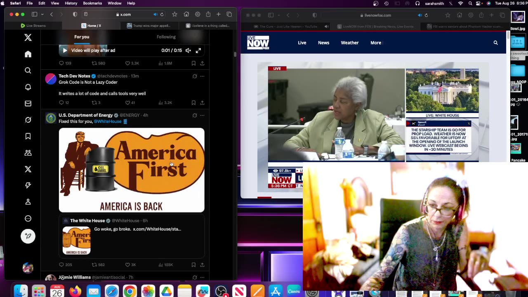Open the Live link on LiveNOW site
Screen dimensions: 528x297
point(302,42)
